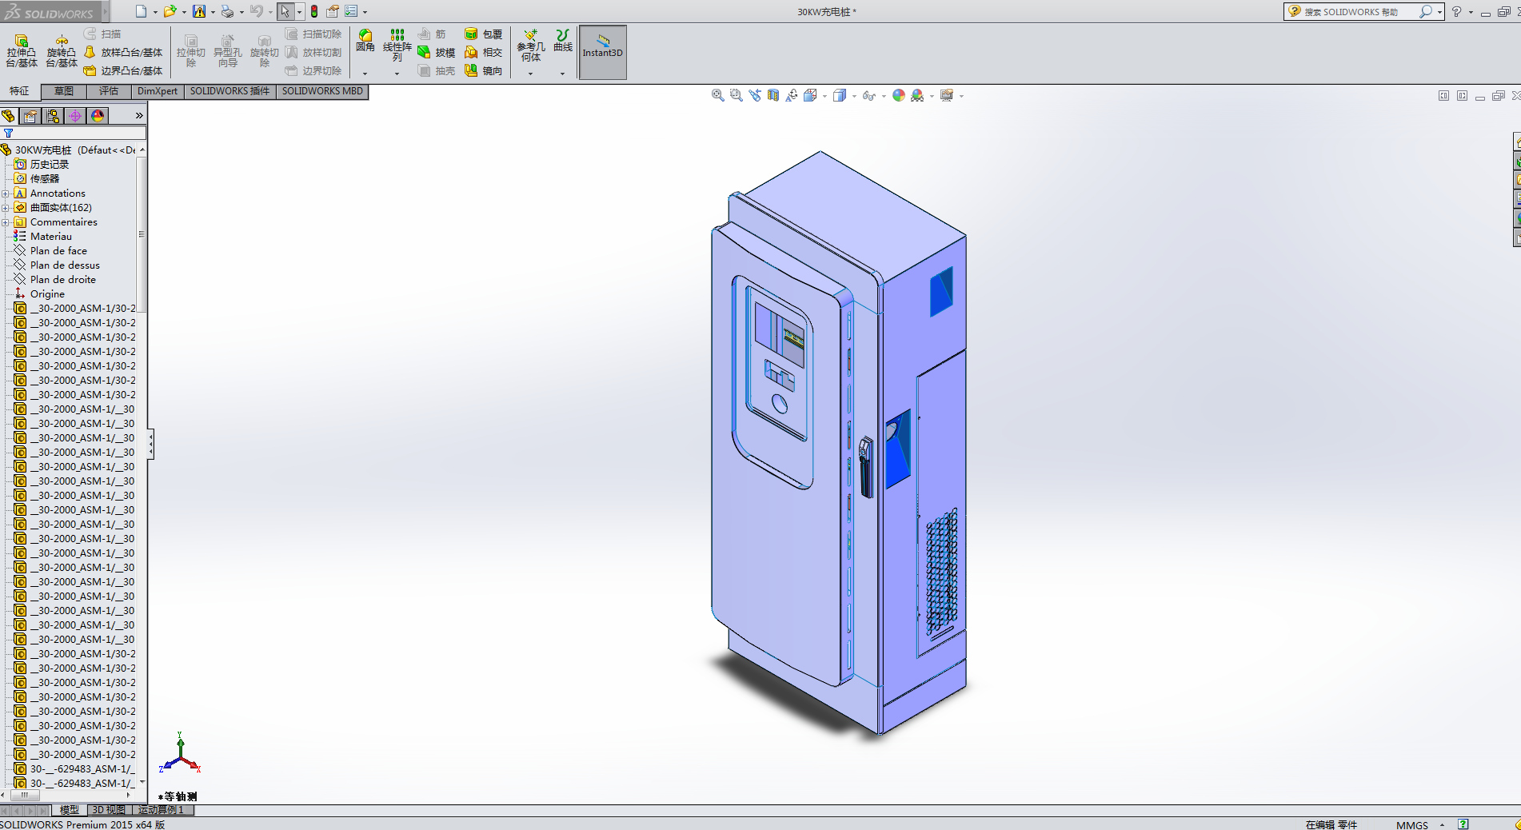Open the DisplayManager tab in the side panel
The height and width of the screenshot is (830, 1521).
[x=98, y=116]
